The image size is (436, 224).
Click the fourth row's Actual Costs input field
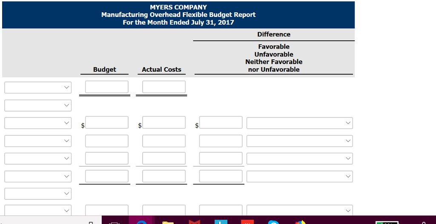[x=164, y=141]
